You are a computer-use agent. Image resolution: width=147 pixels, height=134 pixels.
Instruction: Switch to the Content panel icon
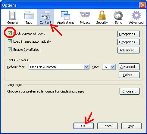[x=45, y=15]
